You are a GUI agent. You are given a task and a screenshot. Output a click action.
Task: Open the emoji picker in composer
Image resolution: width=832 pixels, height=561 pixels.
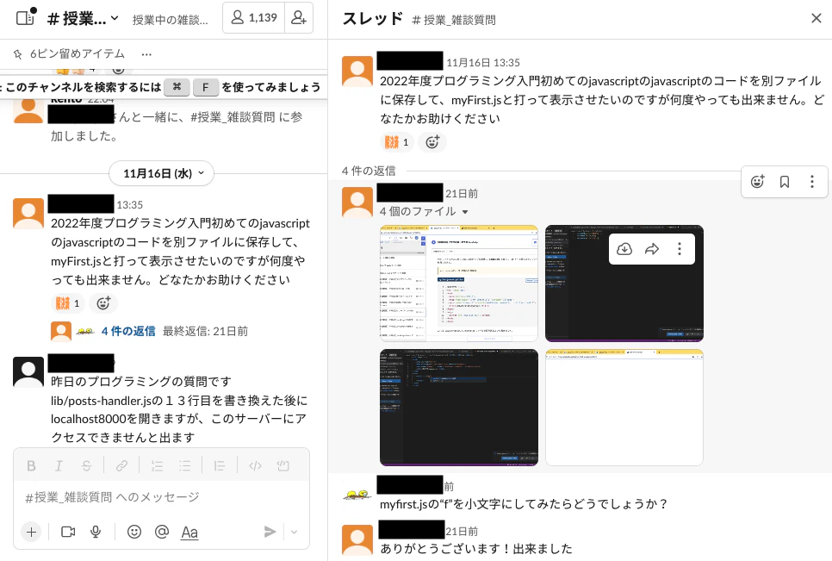click(x=134, y=532)
